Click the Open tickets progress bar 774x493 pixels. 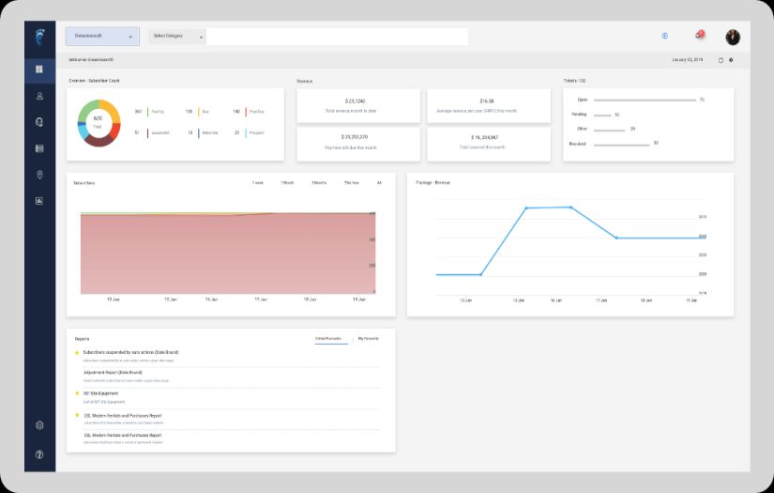(645, 100)
